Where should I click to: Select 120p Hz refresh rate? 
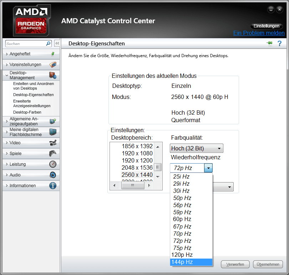191,255
